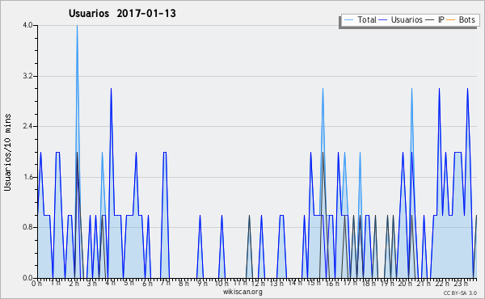Click the x-axis label "8 h"
The image size is (485, 299).
183,284
